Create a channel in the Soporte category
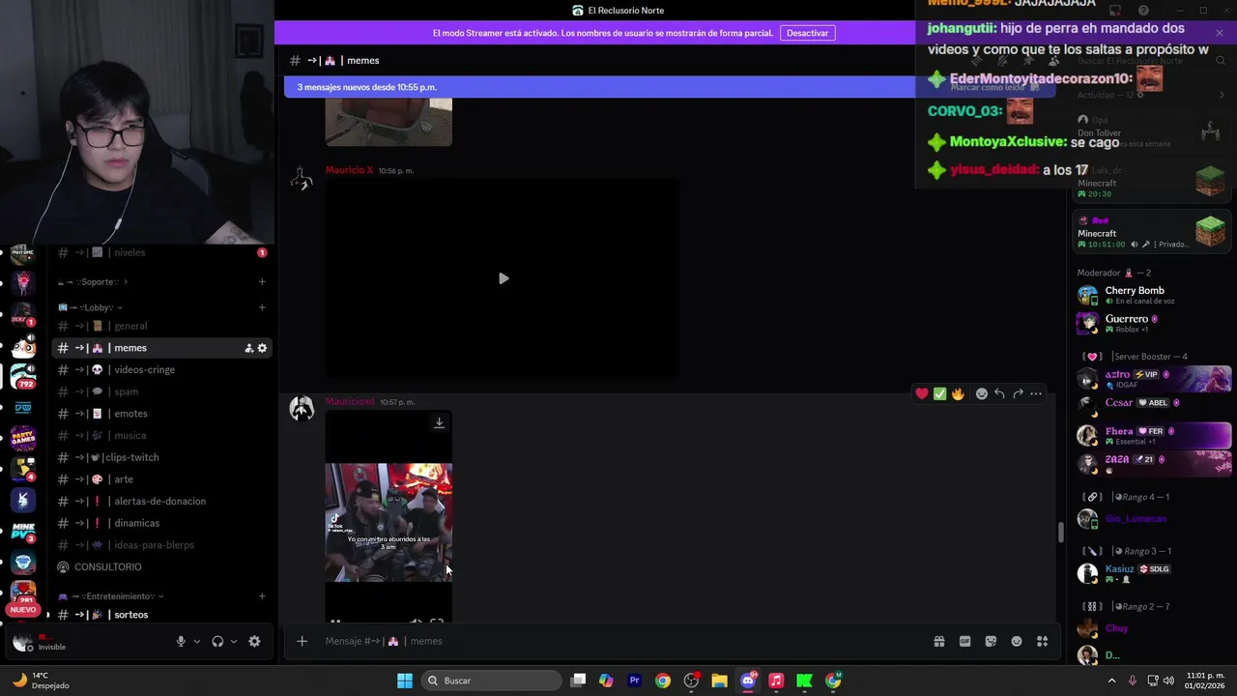This screenshot has width=1237, height=696. [262, 282]
